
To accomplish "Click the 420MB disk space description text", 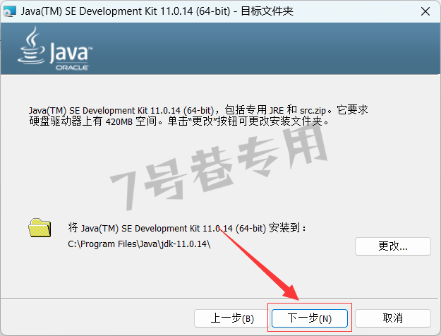I will pyautogui.click(x=198, y=116).
